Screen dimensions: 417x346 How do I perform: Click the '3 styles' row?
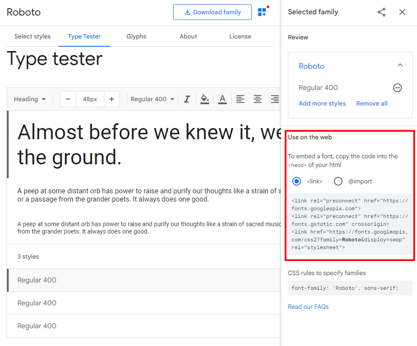[144, 256]
